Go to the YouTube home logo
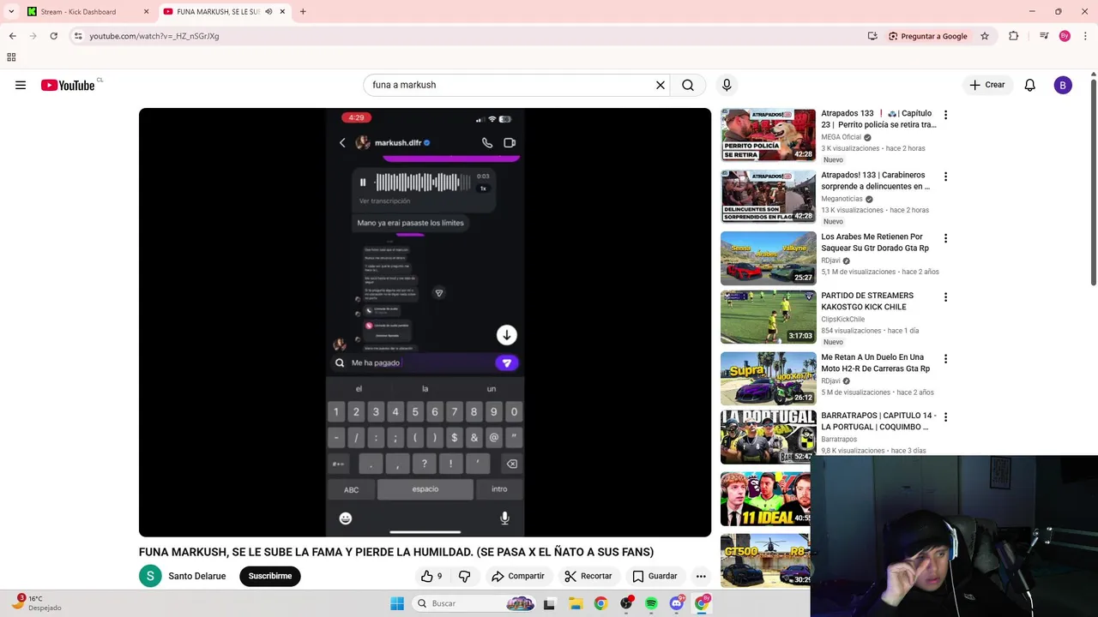 point(67,85)
